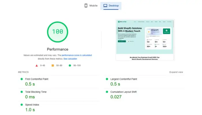The height and width of the screenshot is (115, 202).
Task: Click green dot beside Largest Contentful Paint
Action: [107, 79]
